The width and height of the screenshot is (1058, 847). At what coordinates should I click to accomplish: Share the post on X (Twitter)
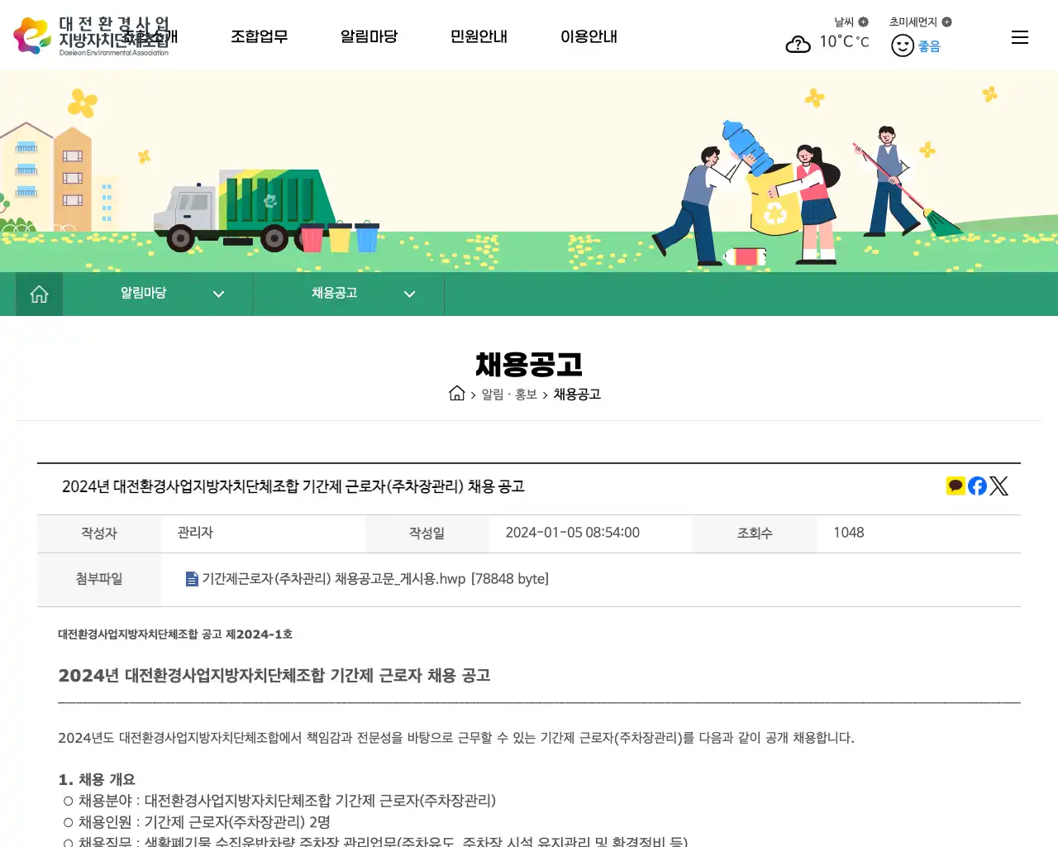pyautogui.click(x=998, y=486)
